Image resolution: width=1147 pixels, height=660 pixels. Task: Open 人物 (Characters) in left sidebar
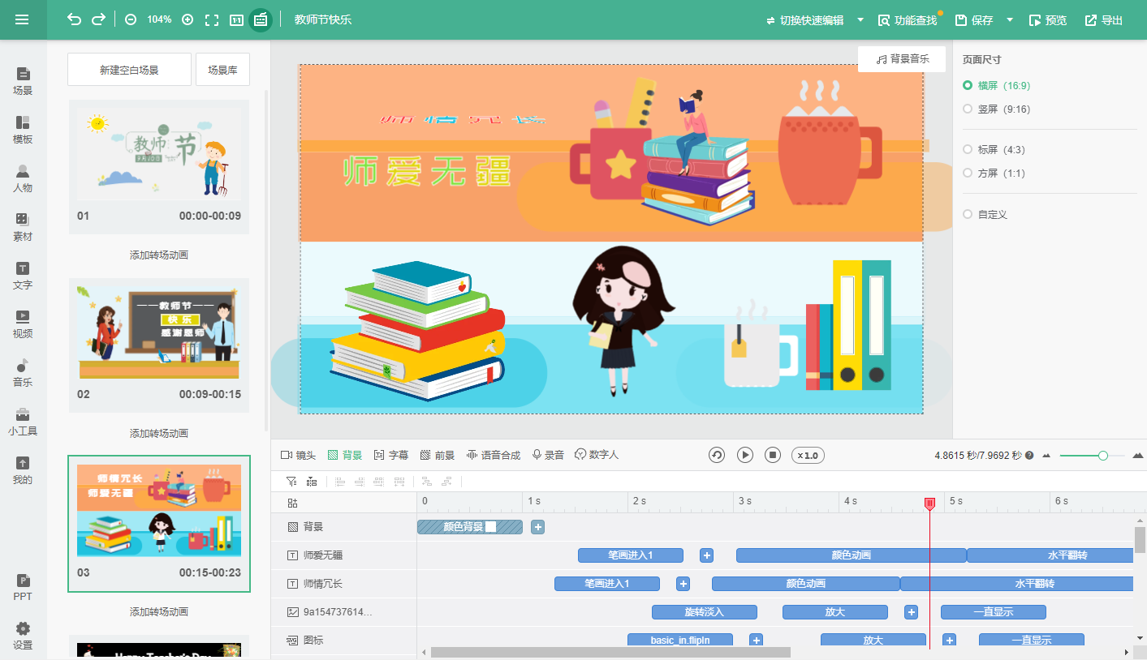tap(23, 178)
